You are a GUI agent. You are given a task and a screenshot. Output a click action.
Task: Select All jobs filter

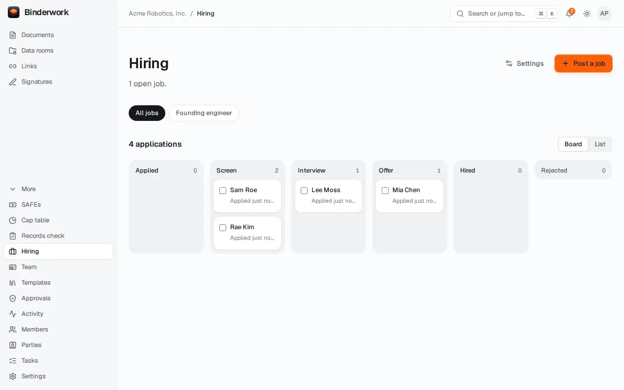tap(147, 113)
